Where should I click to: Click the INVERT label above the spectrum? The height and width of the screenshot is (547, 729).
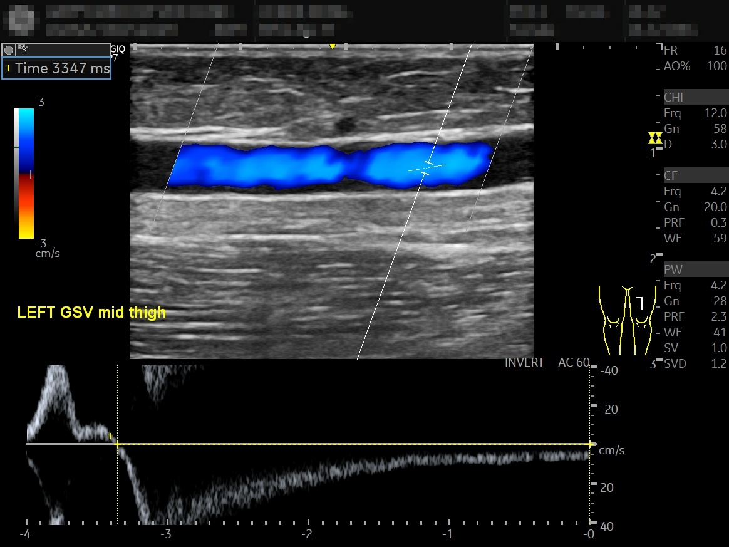(524, 362)
